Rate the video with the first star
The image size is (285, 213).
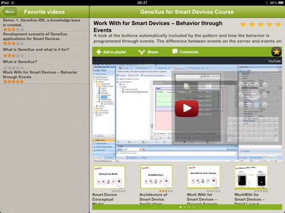[x=243, y=25]
